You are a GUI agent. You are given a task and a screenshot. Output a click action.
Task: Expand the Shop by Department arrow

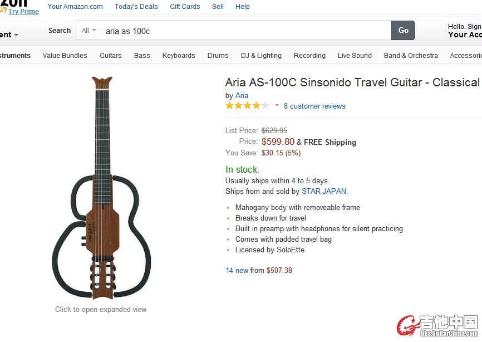pos(16,35)
